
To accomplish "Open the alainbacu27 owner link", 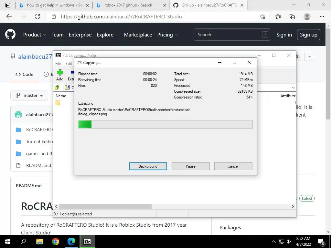I will click(x=35, y=57).
